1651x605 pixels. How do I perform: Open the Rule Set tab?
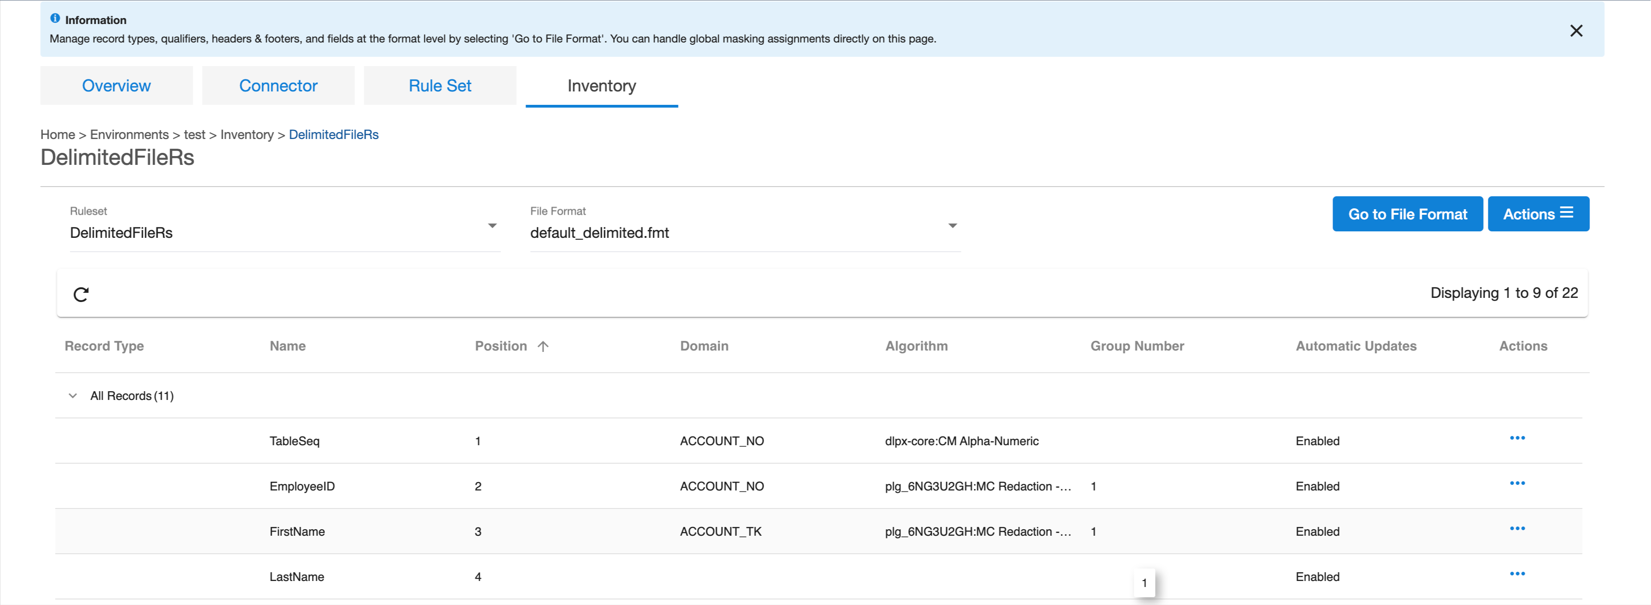440,86
